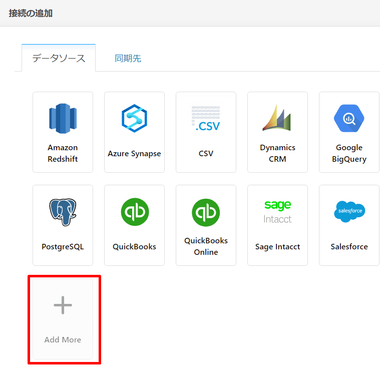Click the 'PostgreSQL' label text
Image resolution: width=380 pixels, height=379 pixels.
[63, 247]
